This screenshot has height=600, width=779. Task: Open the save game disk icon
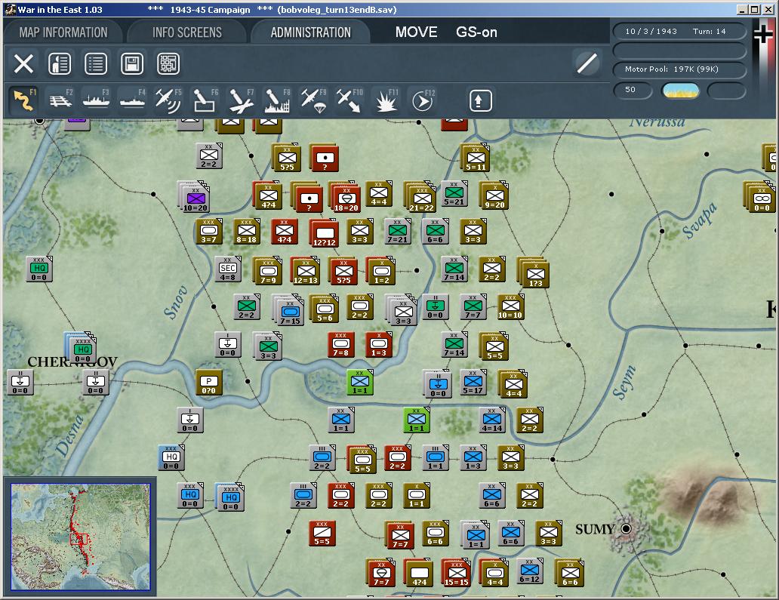point(132,63)
